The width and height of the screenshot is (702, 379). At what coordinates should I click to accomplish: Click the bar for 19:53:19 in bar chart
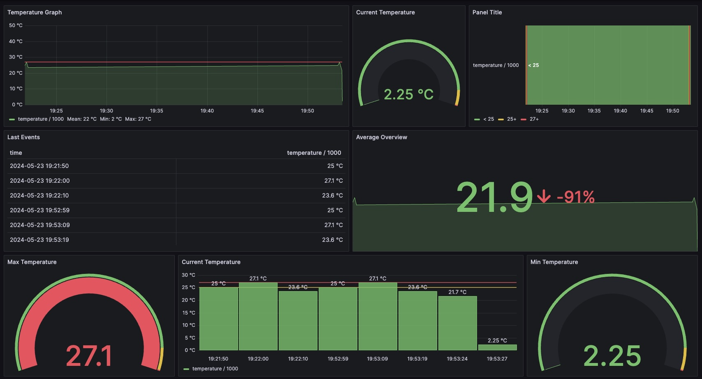[x=418, y=321]
